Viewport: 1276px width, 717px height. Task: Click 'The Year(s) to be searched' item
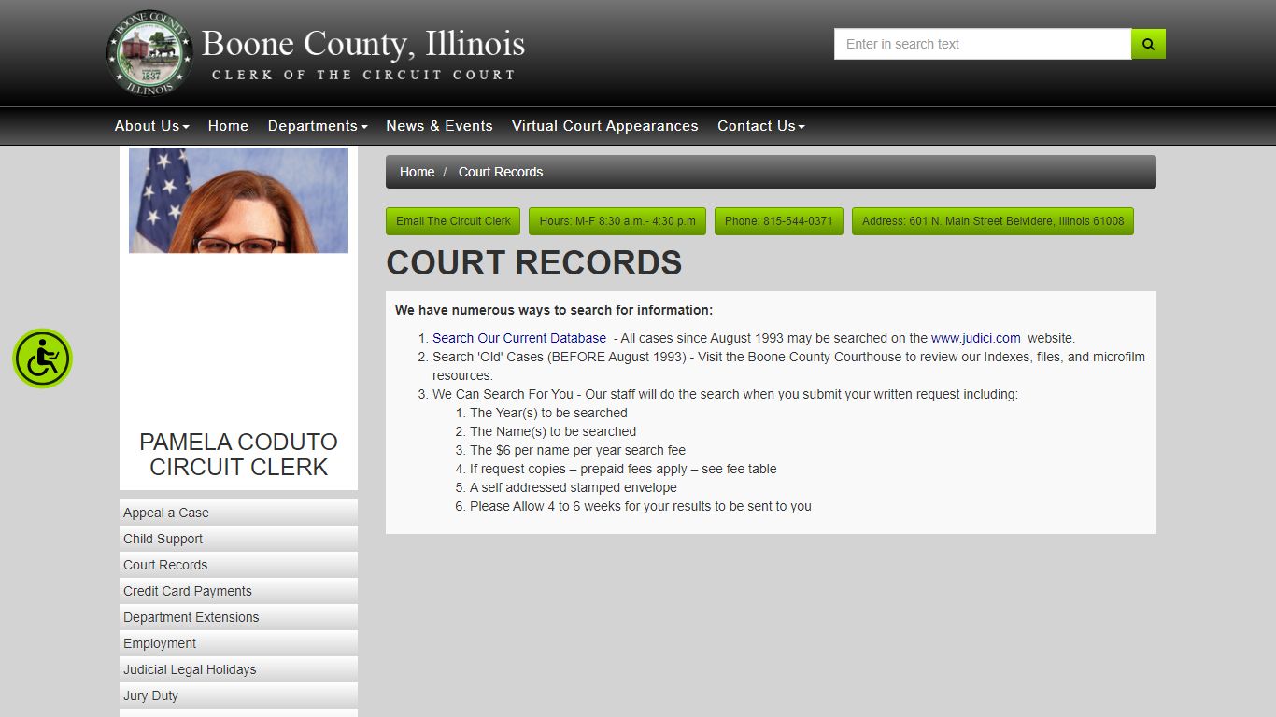(x=548, y=413)
